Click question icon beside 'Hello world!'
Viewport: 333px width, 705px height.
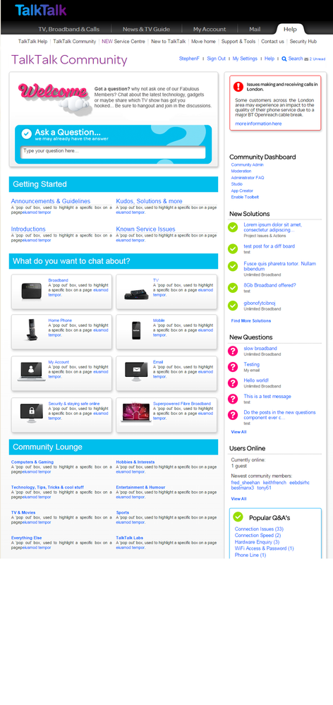(233, 382)
